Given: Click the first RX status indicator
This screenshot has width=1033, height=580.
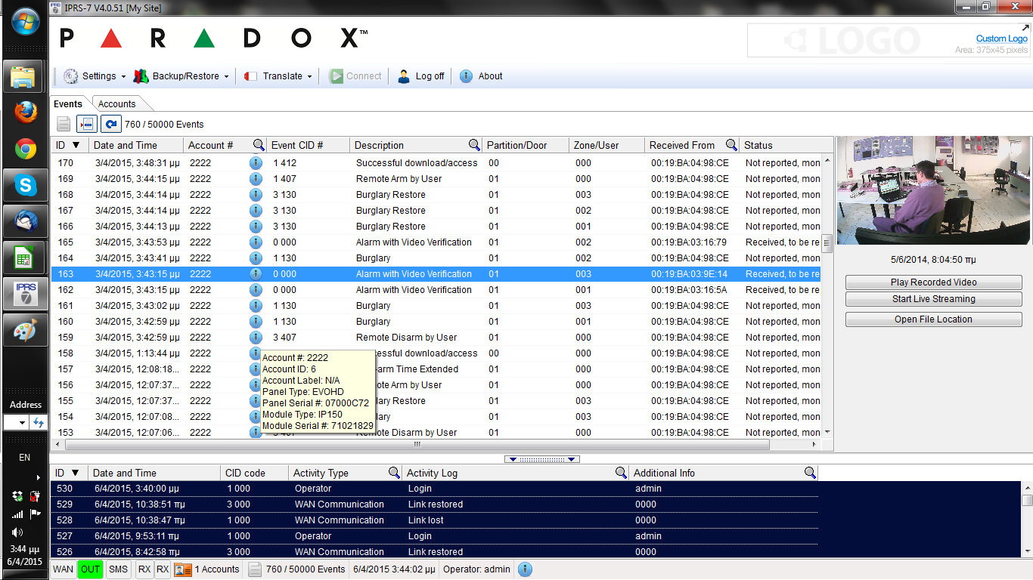Looking at the screenshot, I should 144,569.
